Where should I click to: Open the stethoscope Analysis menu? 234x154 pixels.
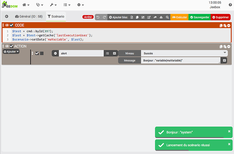tap(39, 5)
